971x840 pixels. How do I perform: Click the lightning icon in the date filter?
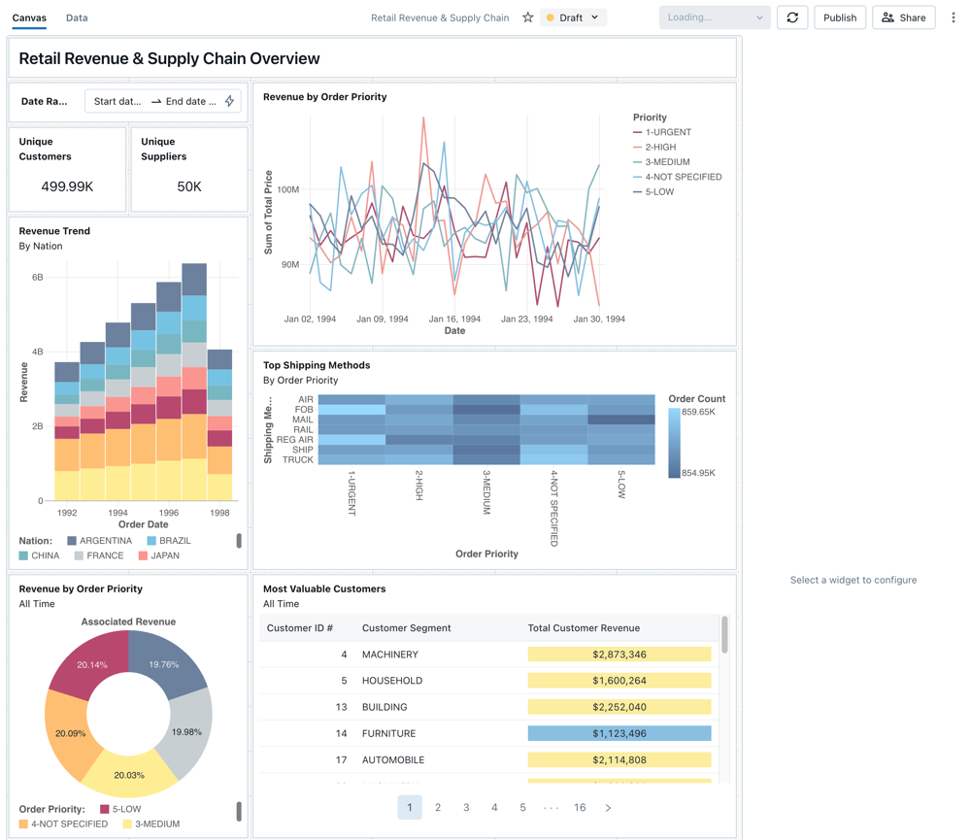coord(230,100)
